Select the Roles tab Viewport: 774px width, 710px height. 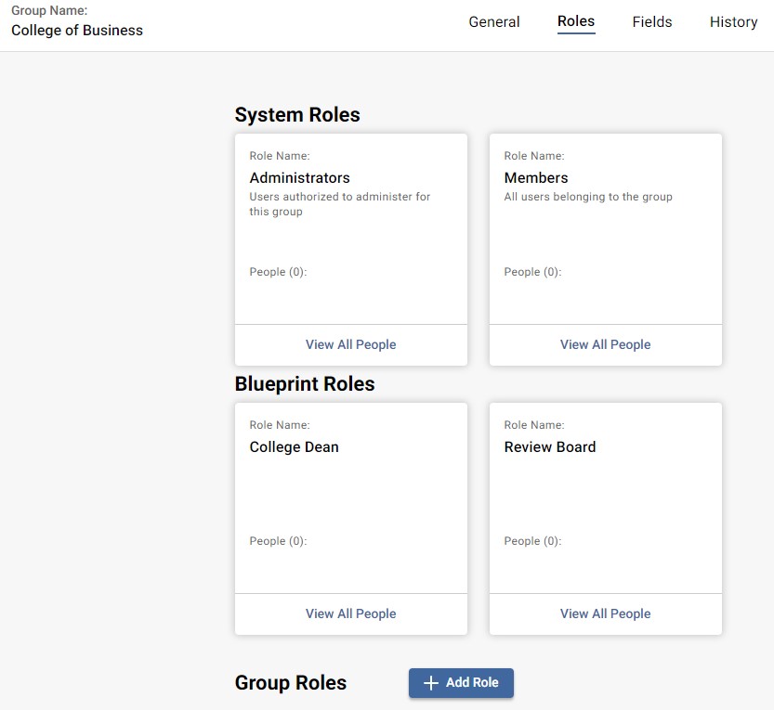tap(576, 21)
